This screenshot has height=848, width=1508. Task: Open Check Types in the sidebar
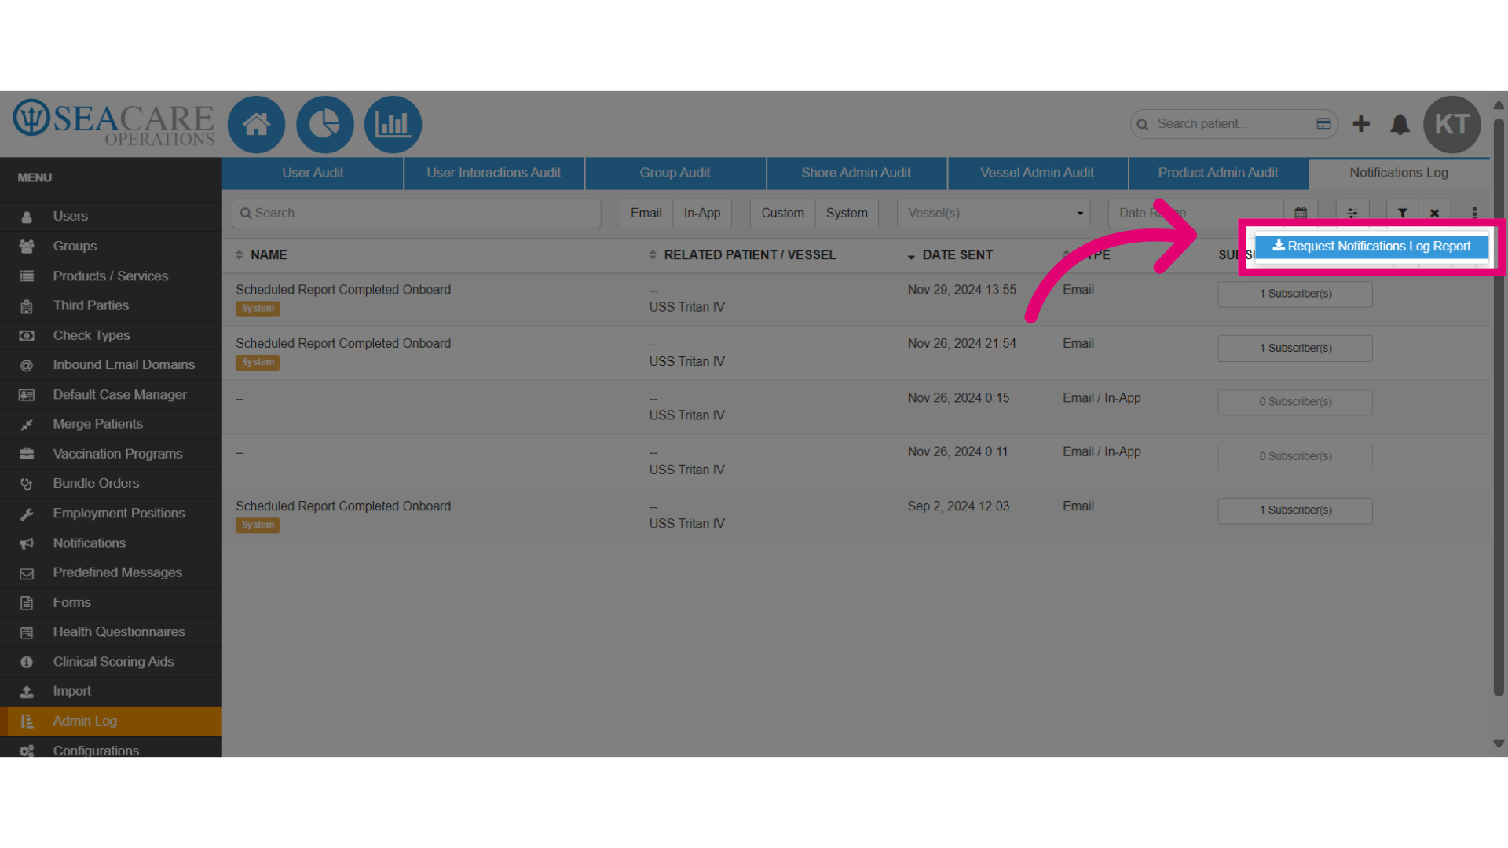[111, 335]
